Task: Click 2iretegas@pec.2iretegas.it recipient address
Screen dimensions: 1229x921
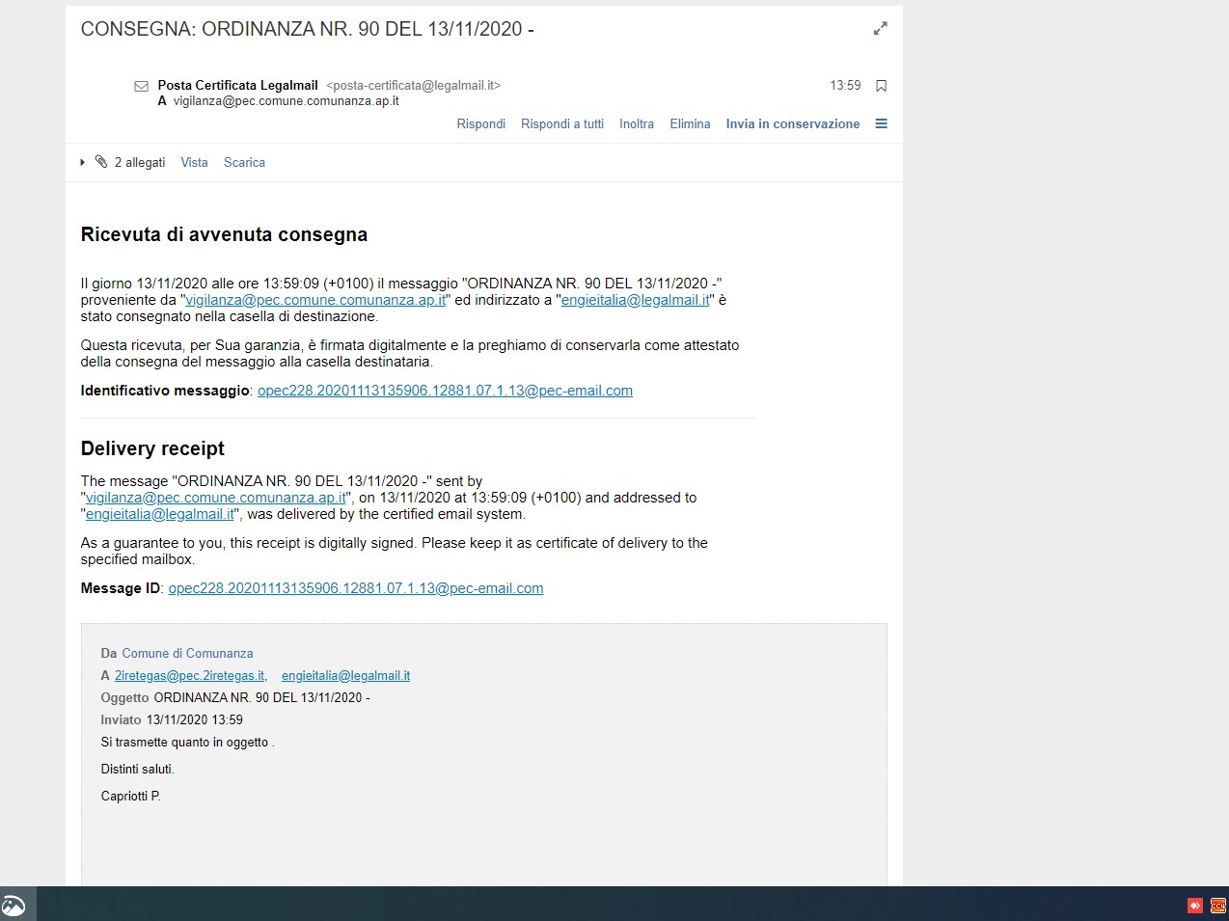Action: (x=189, y=676)
